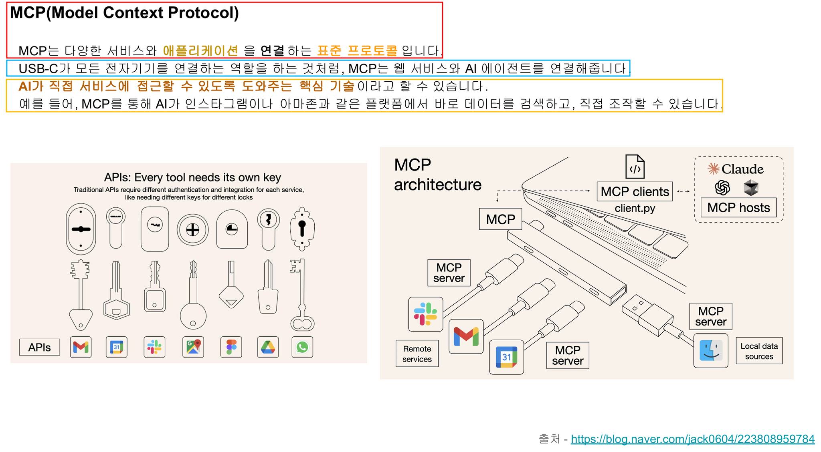Click the Remote services label
Screen dimensions: 821x452
tap(417, 354)
